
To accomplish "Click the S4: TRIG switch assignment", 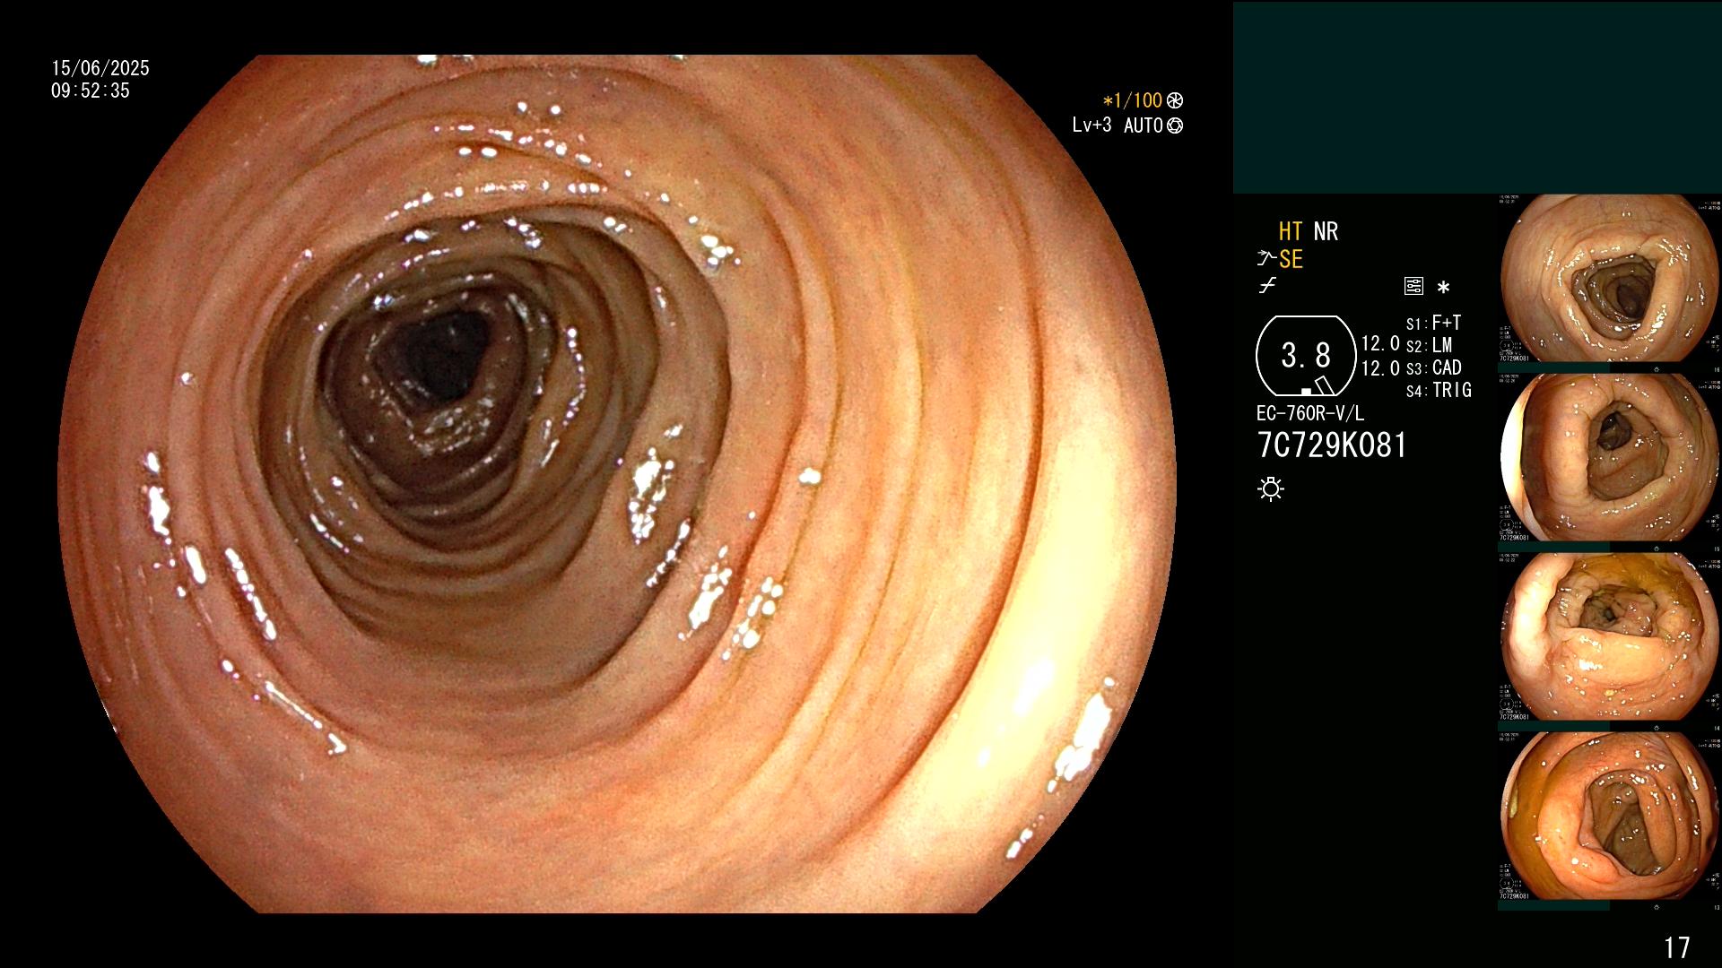I will pyautogui.click(x=1439, y=390).
